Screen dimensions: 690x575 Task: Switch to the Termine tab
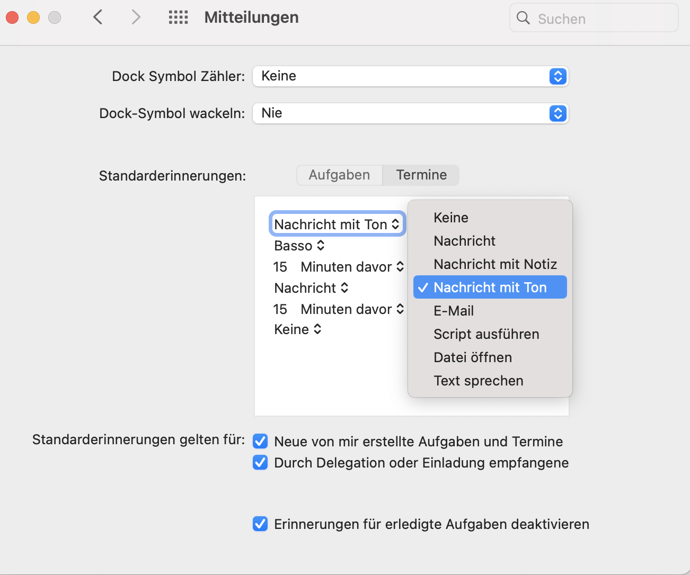(421, 175)
